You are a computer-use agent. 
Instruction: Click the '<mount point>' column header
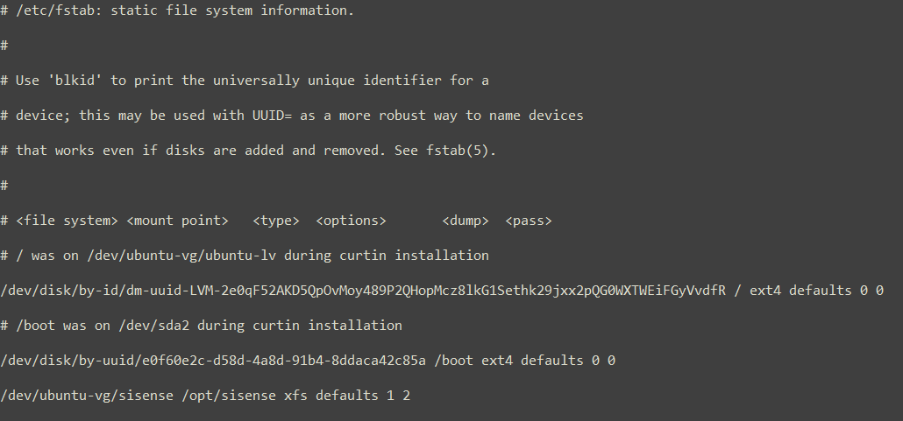click(177, 221)
